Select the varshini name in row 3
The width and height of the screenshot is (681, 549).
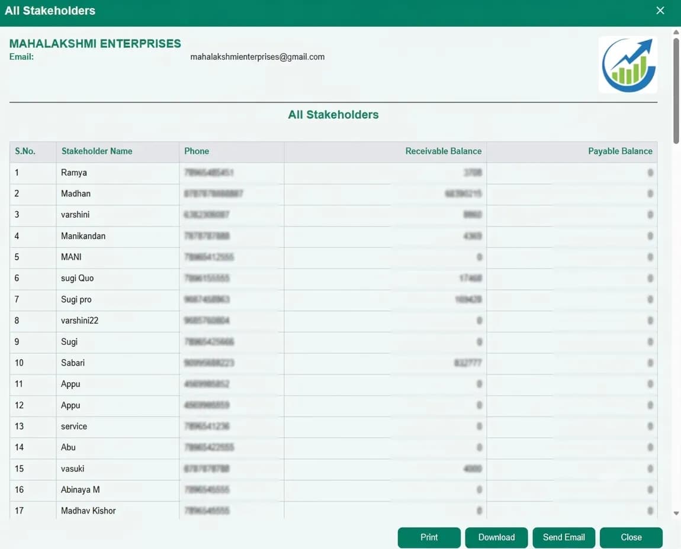pyautogui.click(x=75, y=214)
